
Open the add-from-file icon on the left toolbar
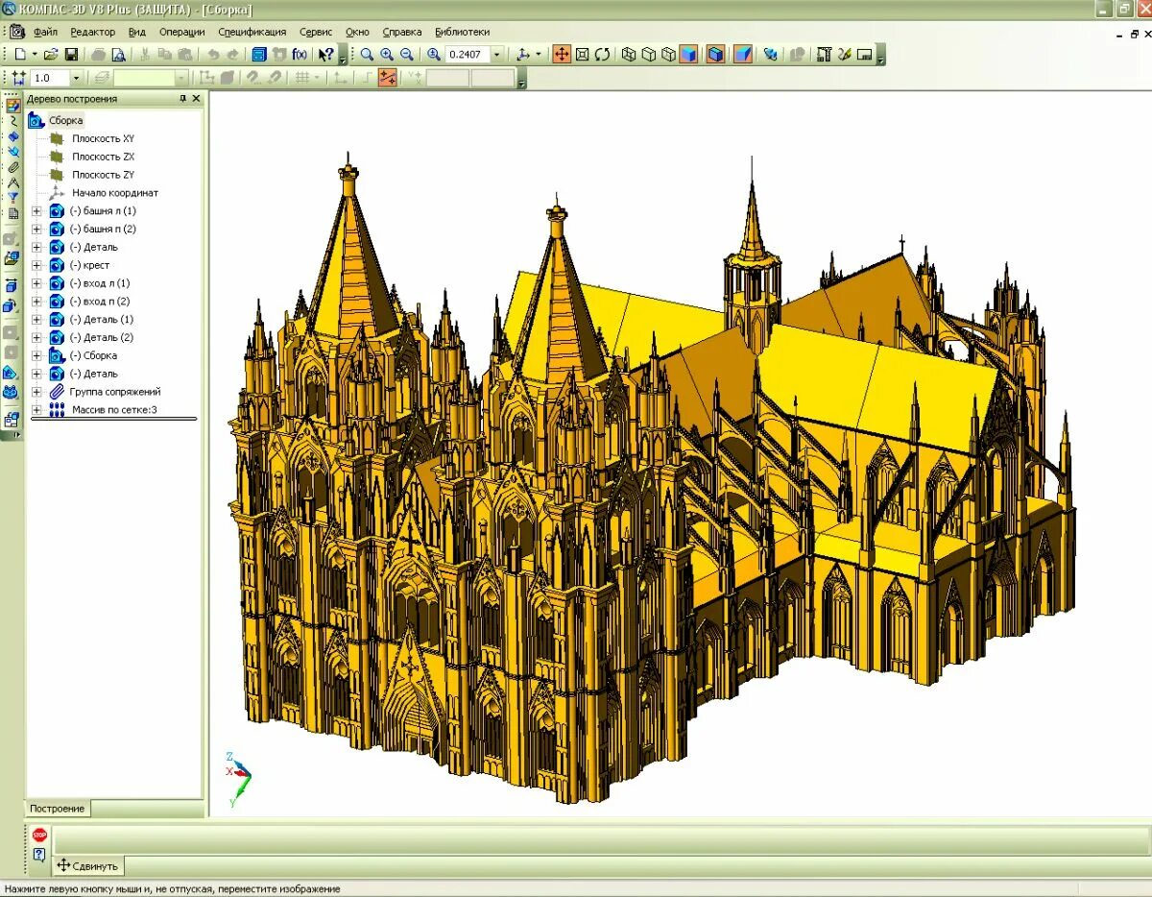pyautogui.click(x=12, y=257)
